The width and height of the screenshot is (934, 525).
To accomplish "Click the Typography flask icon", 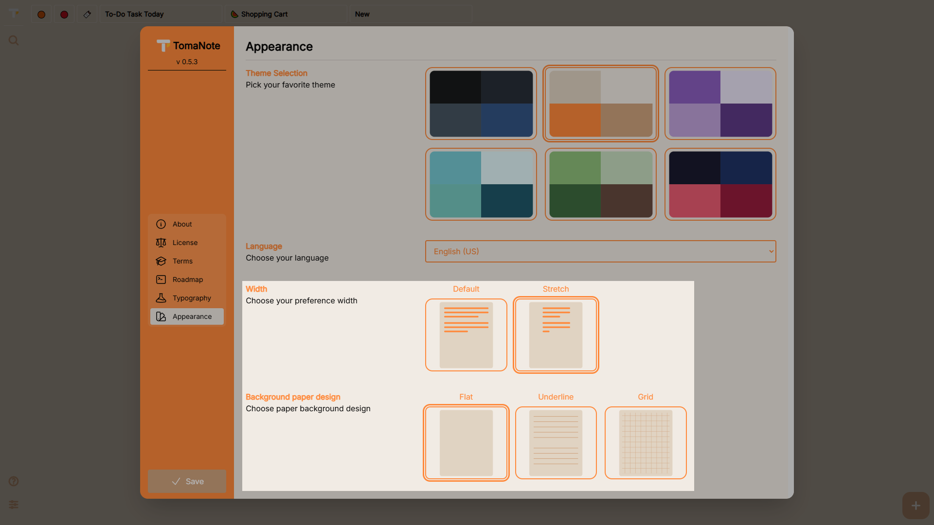I will click(161, 298).
